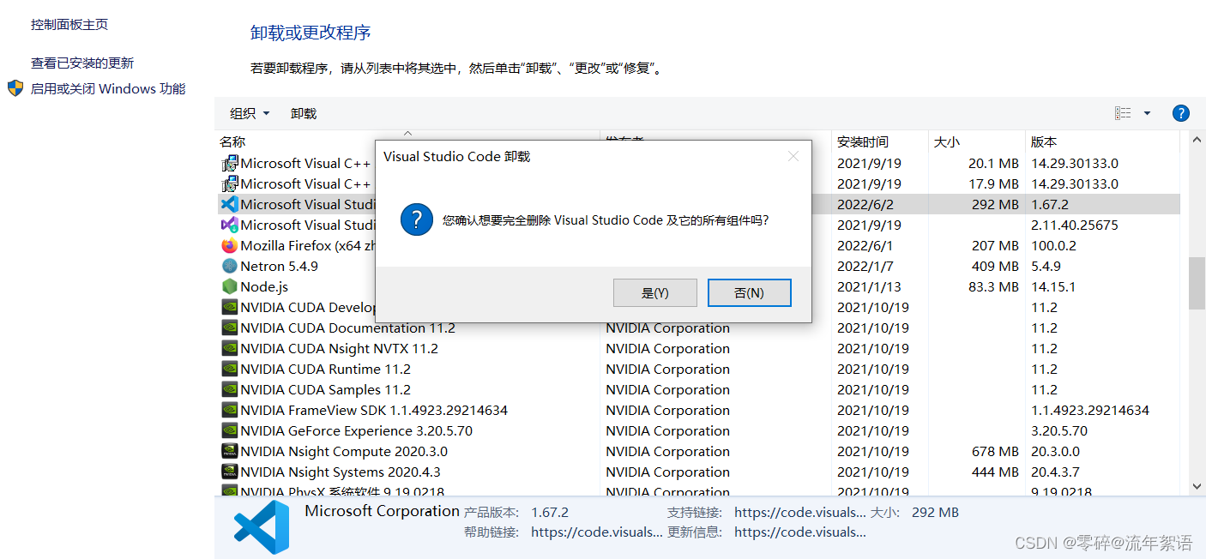The height and width of the screenshot is (559, 1206).
Task: Click NVIDIA icon beside CUDA Runtime 11.2
Action: (229, 369)
